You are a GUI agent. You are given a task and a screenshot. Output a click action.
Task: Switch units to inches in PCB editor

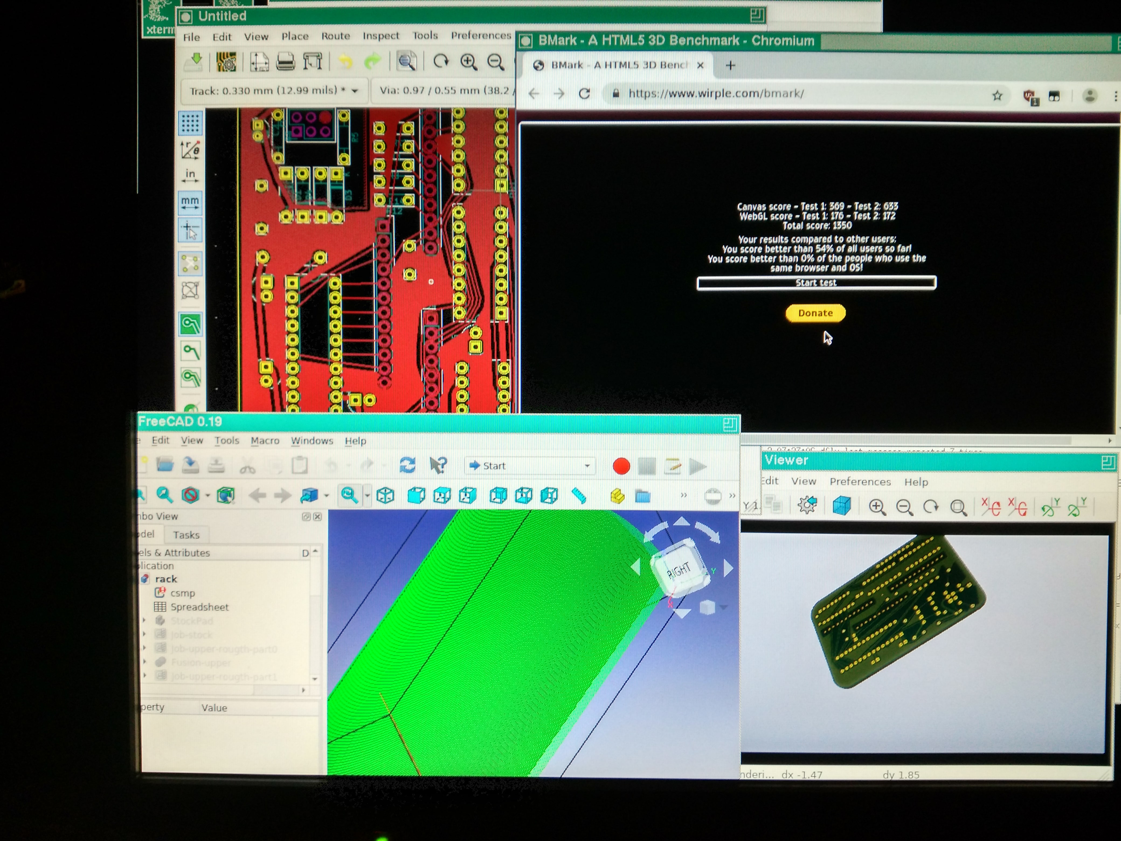pos(190,176)
